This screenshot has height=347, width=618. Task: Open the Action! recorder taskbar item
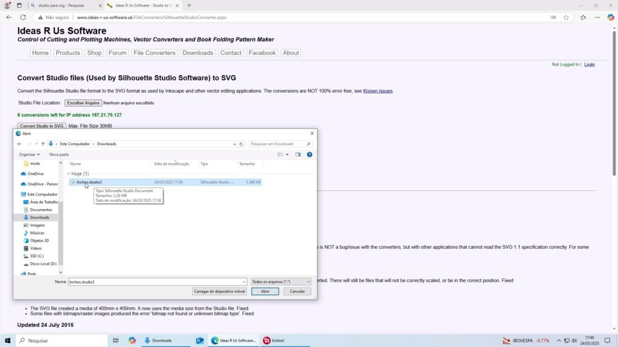click(274, 341)
